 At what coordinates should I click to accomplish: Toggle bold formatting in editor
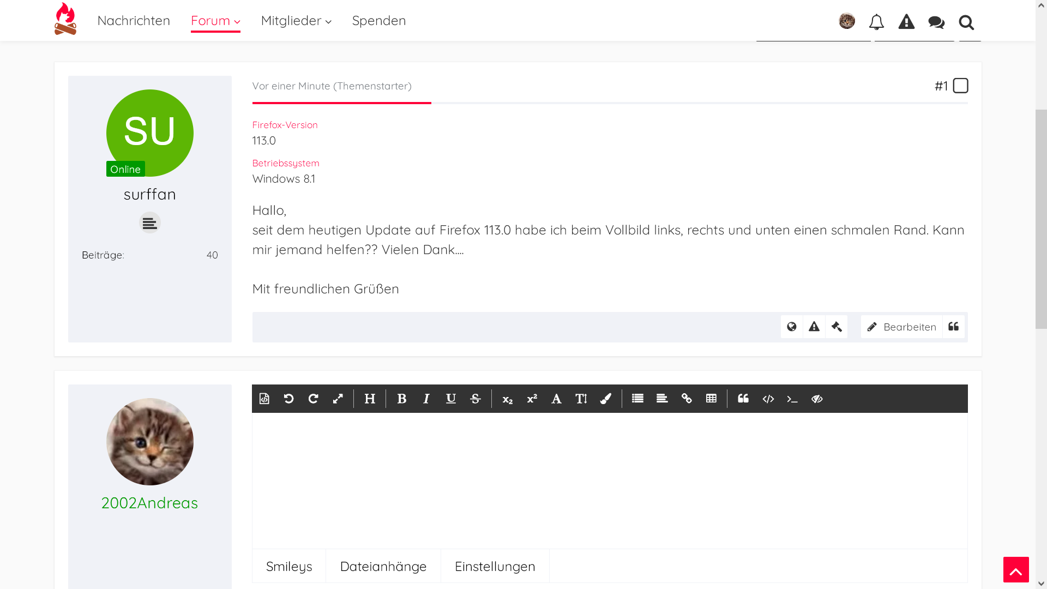(402, 399)
